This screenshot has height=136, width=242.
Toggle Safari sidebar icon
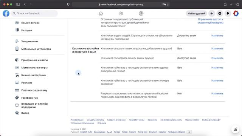[18, 4]
